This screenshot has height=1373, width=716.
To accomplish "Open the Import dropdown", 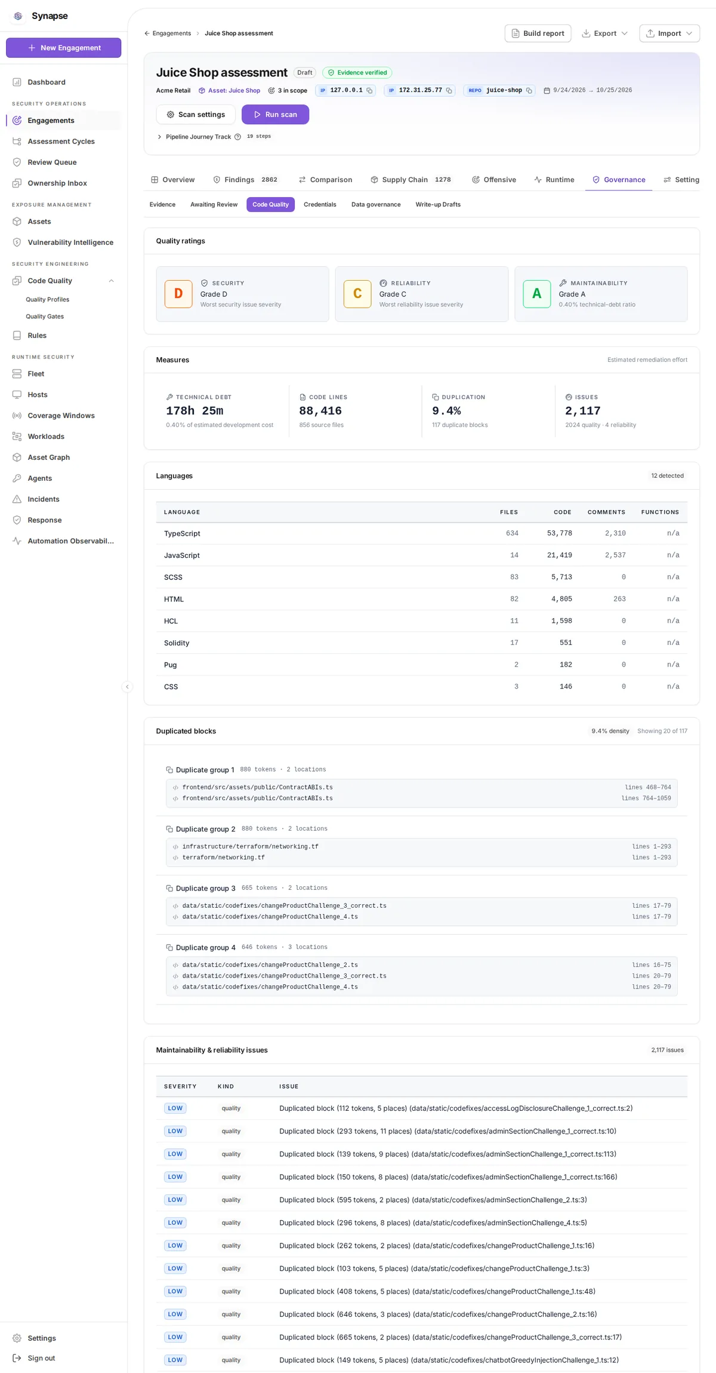I will point(669,33).
